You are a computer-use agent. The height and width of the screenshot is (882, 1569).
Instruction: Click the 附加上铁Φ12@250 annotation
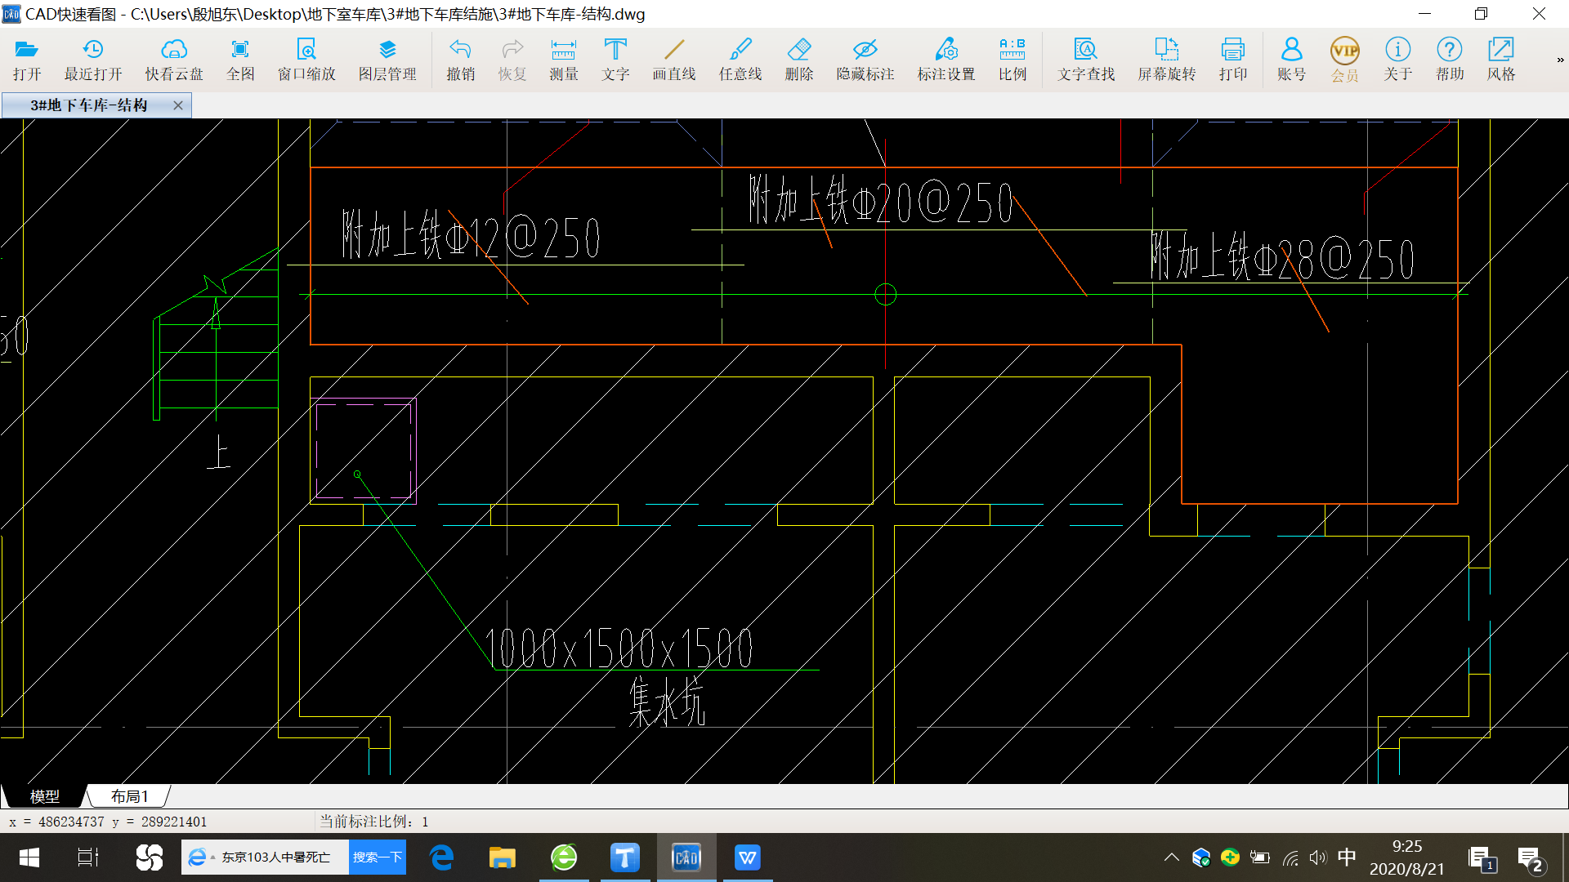(472, 236)
